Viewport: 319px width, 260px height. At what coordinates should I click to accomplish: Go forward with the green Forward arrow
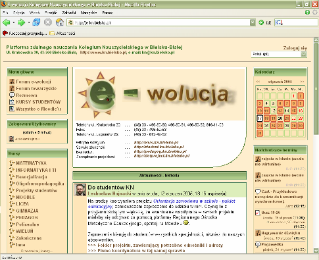coord(21,22)
